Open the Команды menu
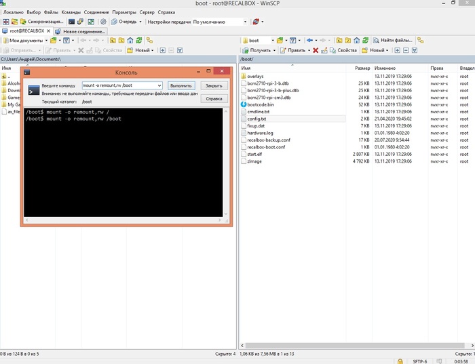Viewport: 475px width, 364px height. point(71,12)
